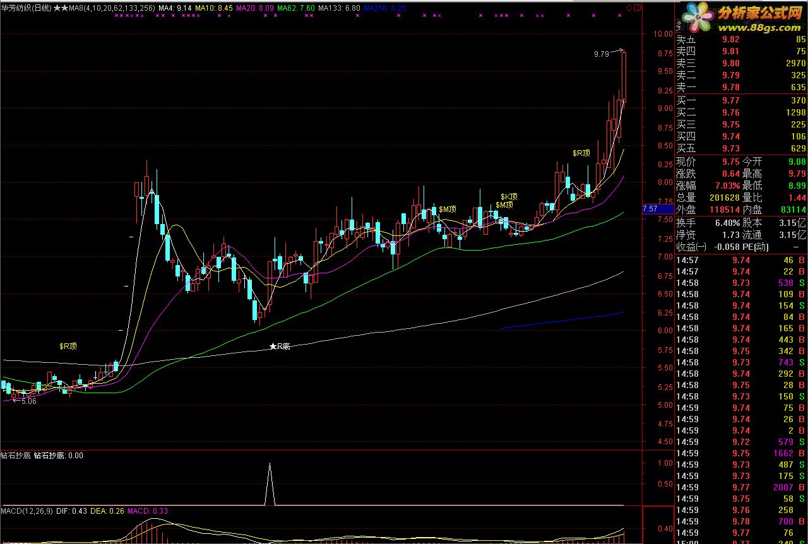808x544 pixels.
Task: Select the MACD(12,26,9) indicator title
Action: point(28,510)
